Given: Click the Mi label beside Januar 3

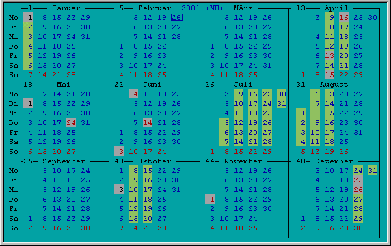Looking at the screenshot, I should [x=14, y=37].
